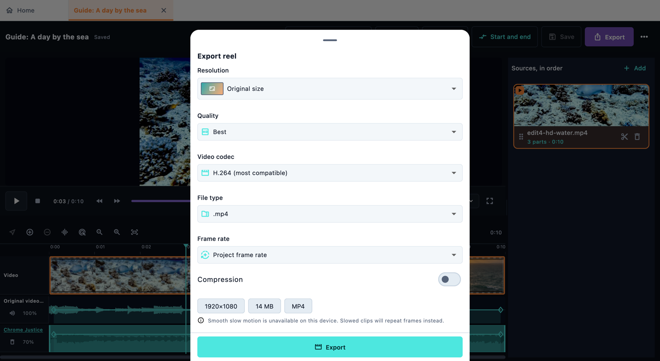This screenshot has width=660, height=361.
Task: Mute the Original video audio track
Action: click(x=12, y=313)
